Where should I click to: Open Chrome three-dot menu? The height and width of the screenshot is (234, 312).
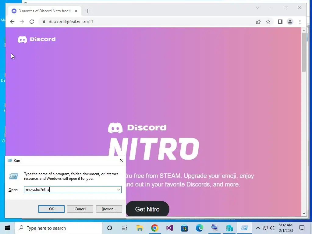click(x=300, y=22)
